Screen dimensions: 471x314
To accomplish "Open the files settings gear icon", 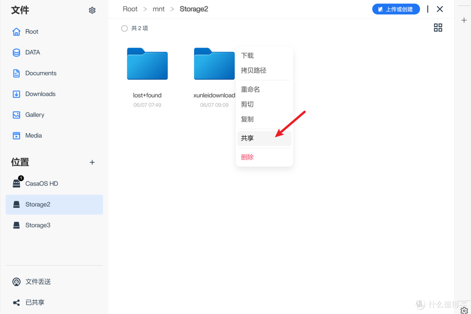I will pyautogui.click(x=92, y=10).
